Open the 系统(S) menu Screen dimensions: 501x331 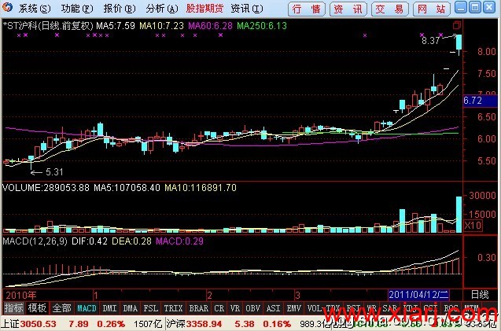tap(34, 9)
